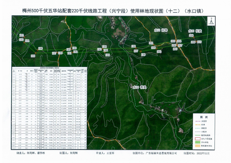The image size is (231, 163).
Task: Click the red tower marker beside label 199
Action: (141, 52)
